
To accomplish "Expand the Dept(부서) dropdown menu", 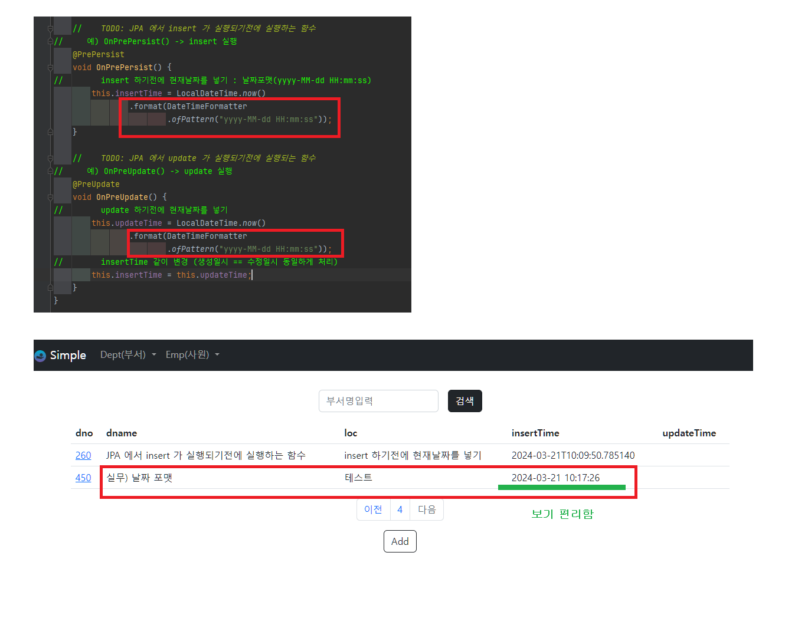I will click(x=128, y=354).
